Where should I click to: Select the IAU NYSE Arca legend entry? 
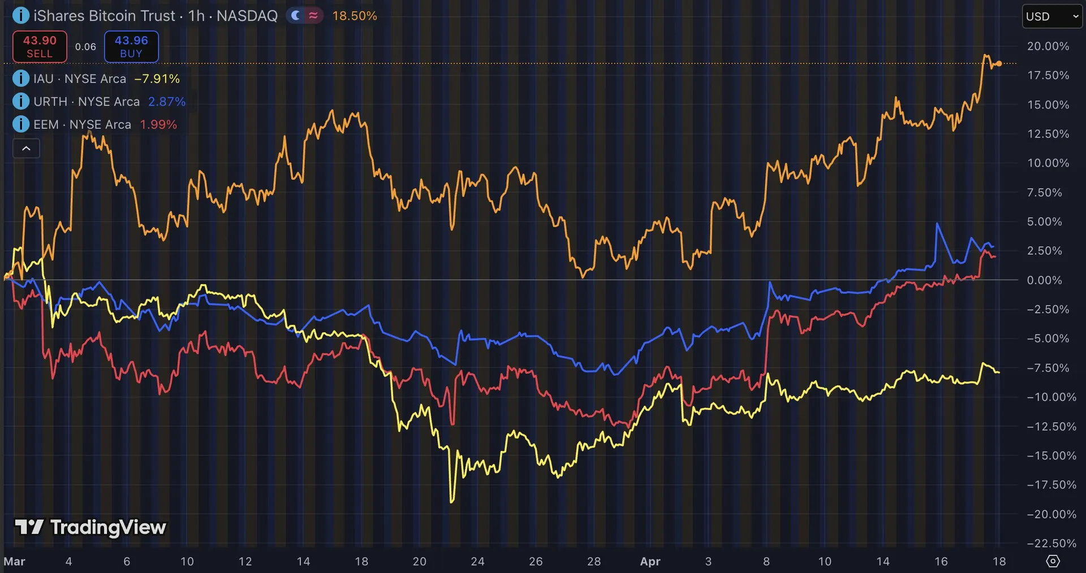[79, 79]
